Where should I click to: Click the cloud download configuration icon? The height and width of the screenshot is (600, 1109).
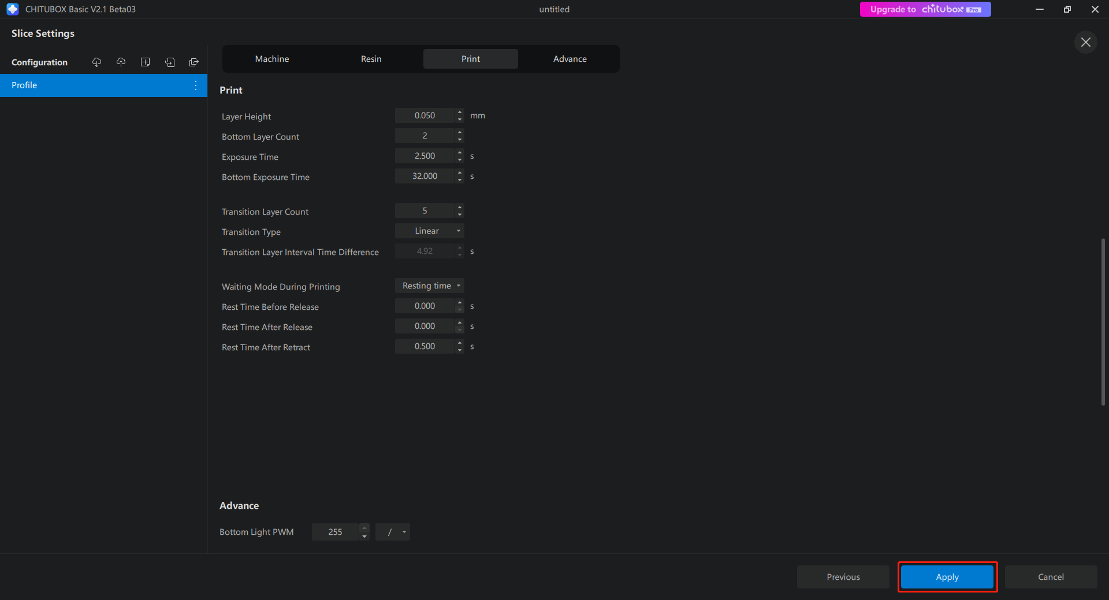(96, 62)
